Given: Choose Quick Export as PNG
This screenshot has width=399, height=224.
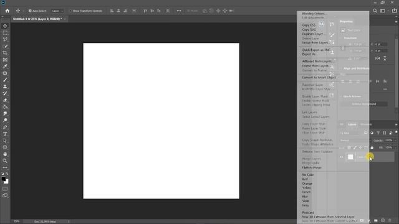Looking at the screenshot, I should [x=316, y=50].
